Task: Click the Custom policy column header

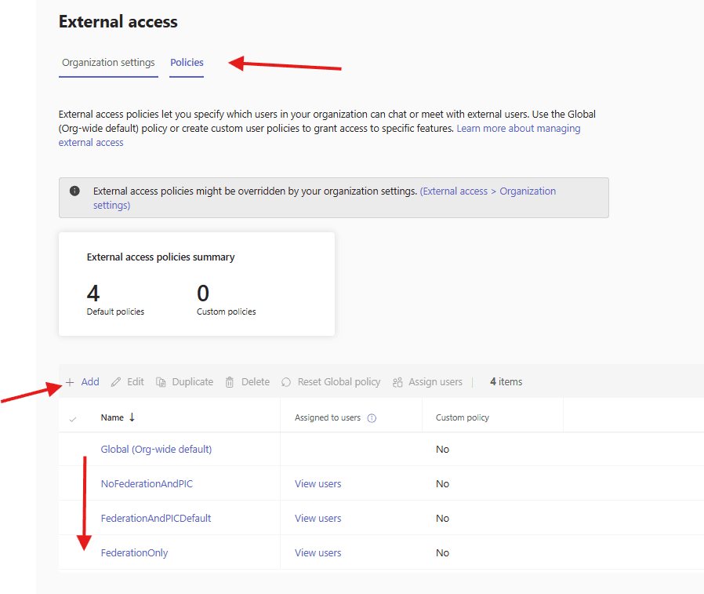Action: coord(462,418)
